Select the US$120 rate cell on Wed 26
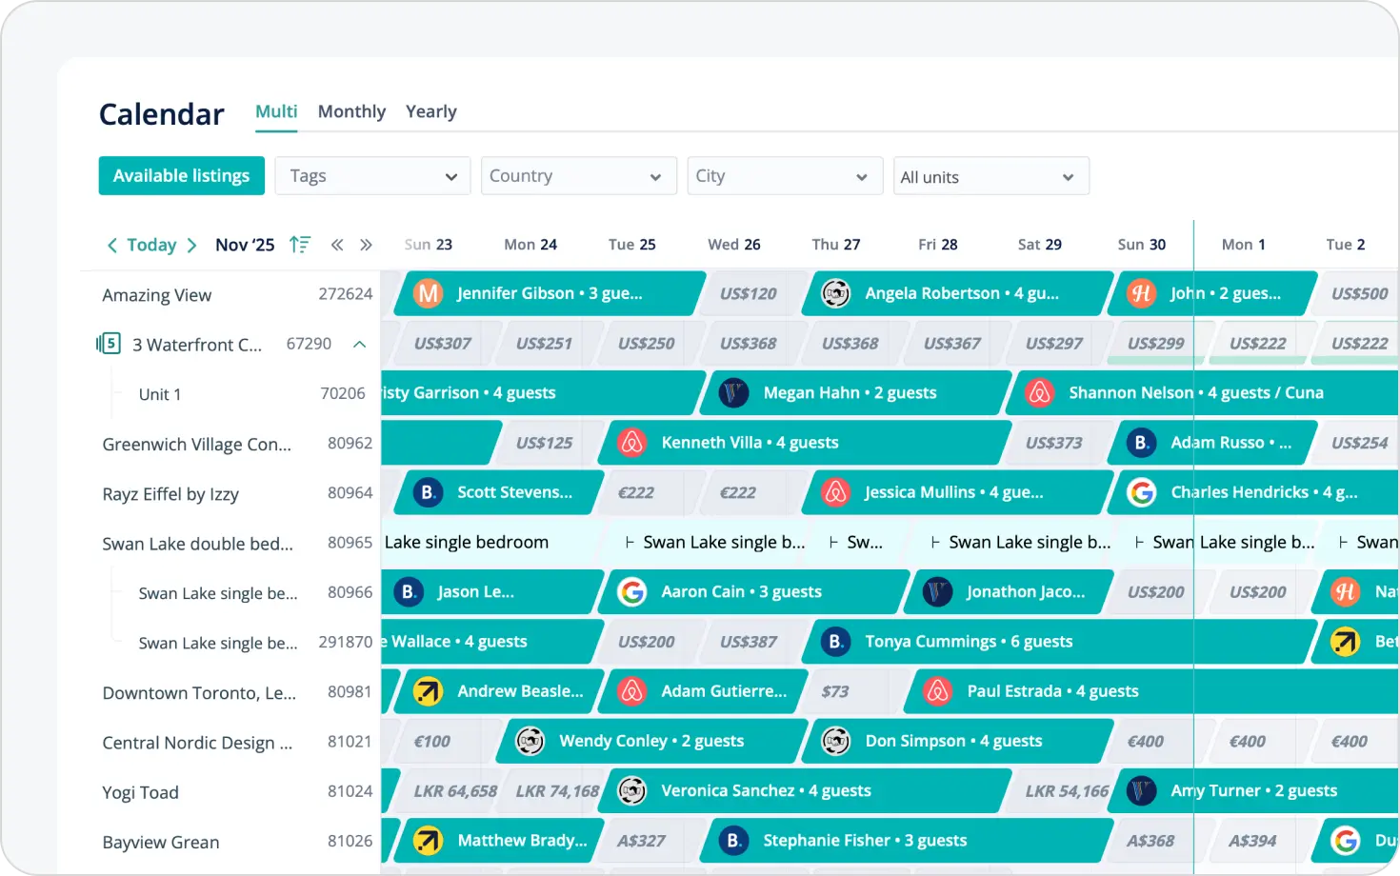 (x=748, y=294)
